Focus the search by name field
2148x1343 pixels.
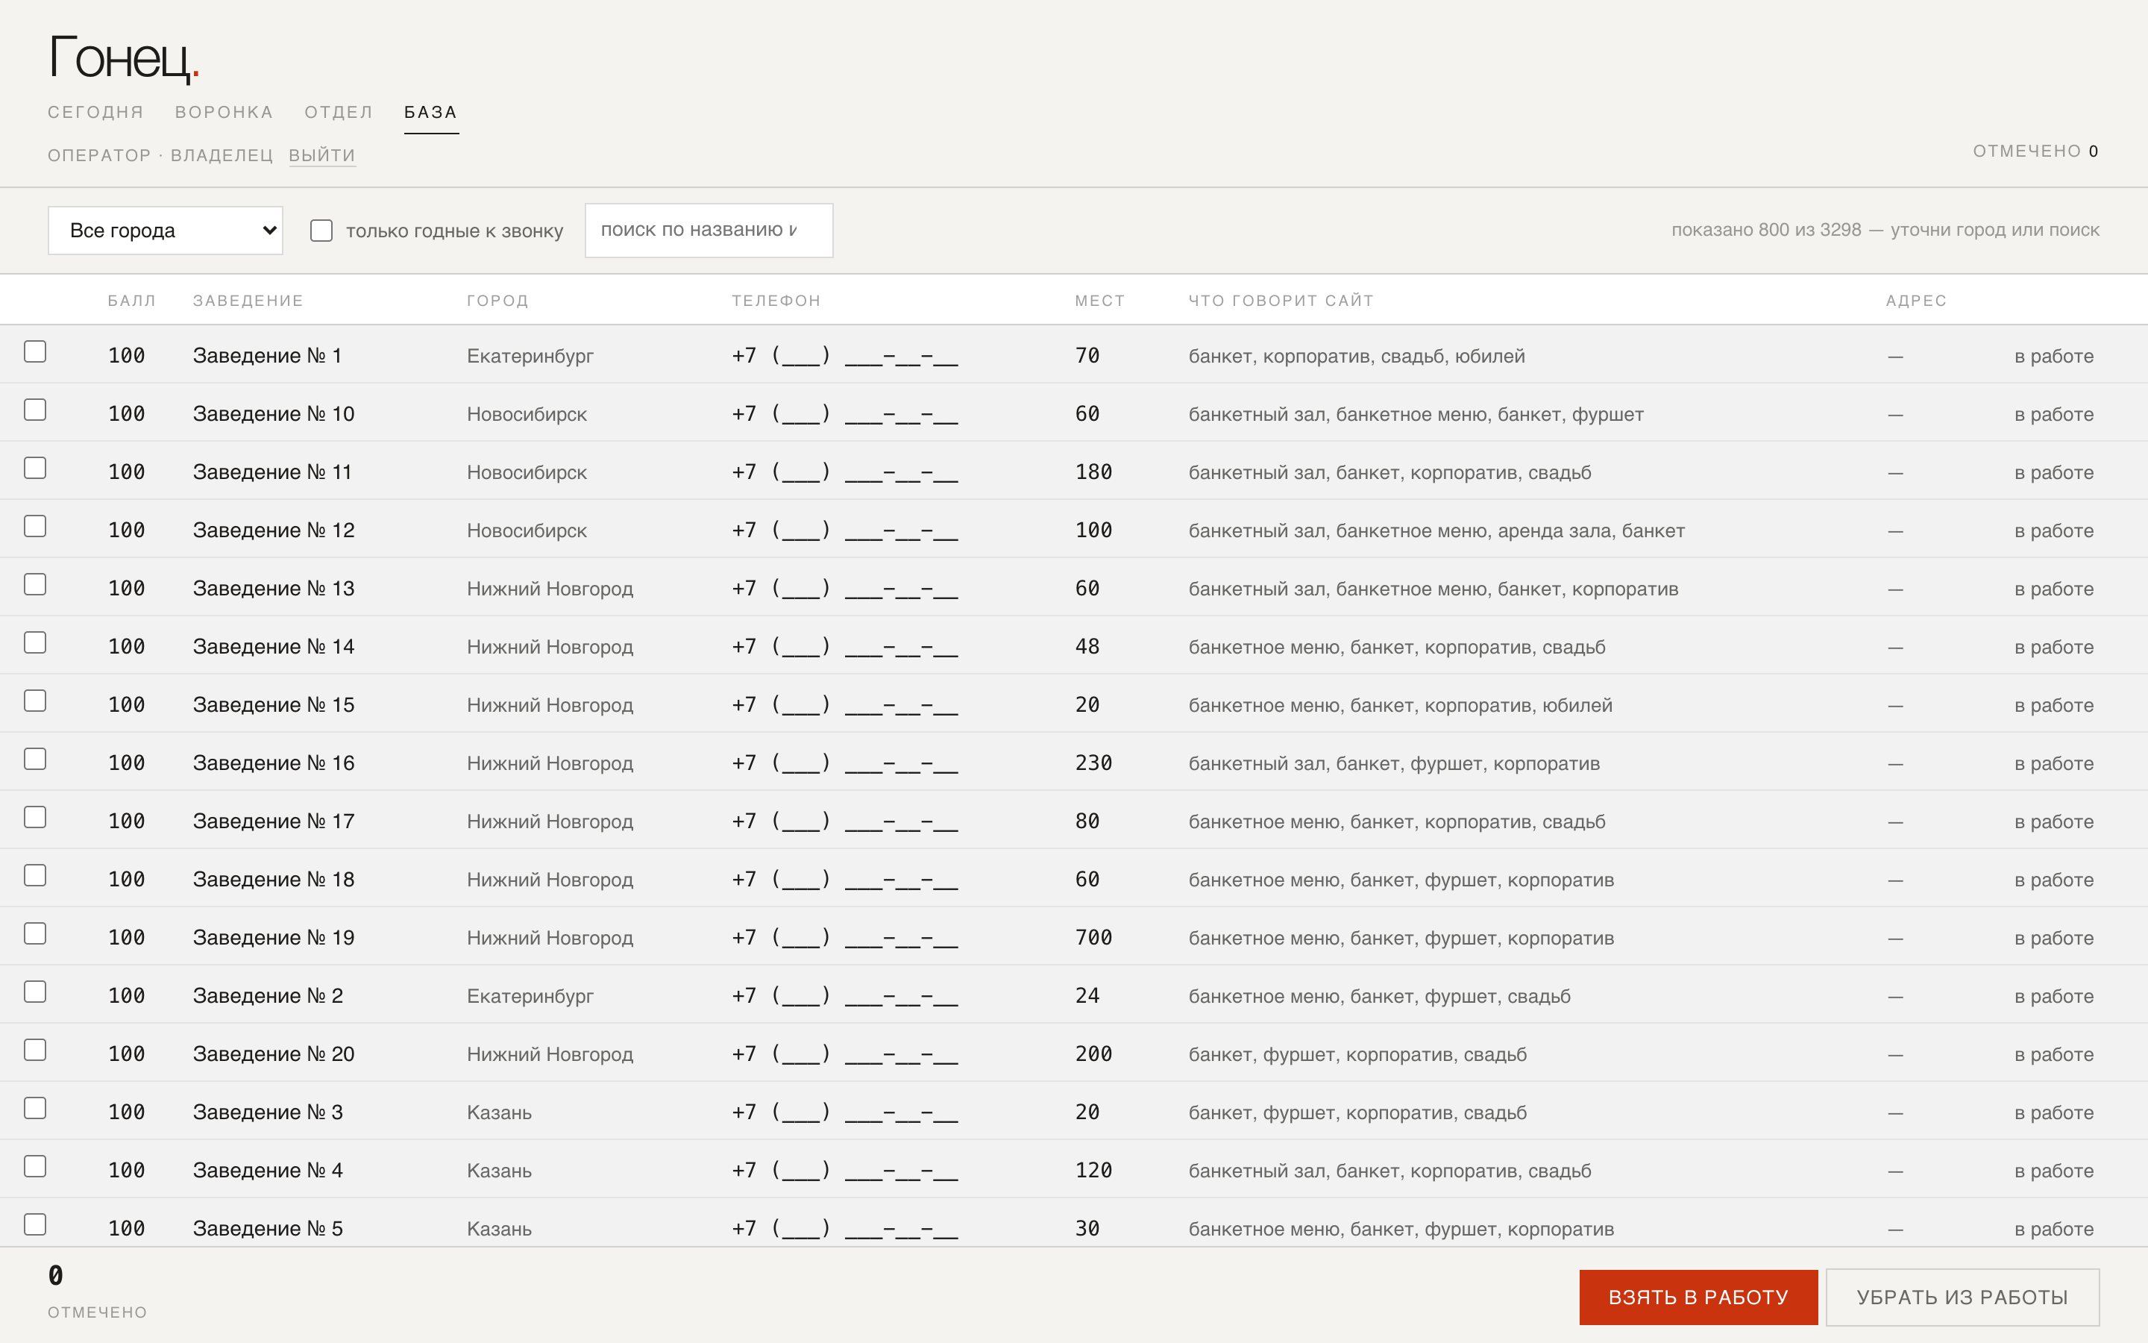click(x=709, y=230)
